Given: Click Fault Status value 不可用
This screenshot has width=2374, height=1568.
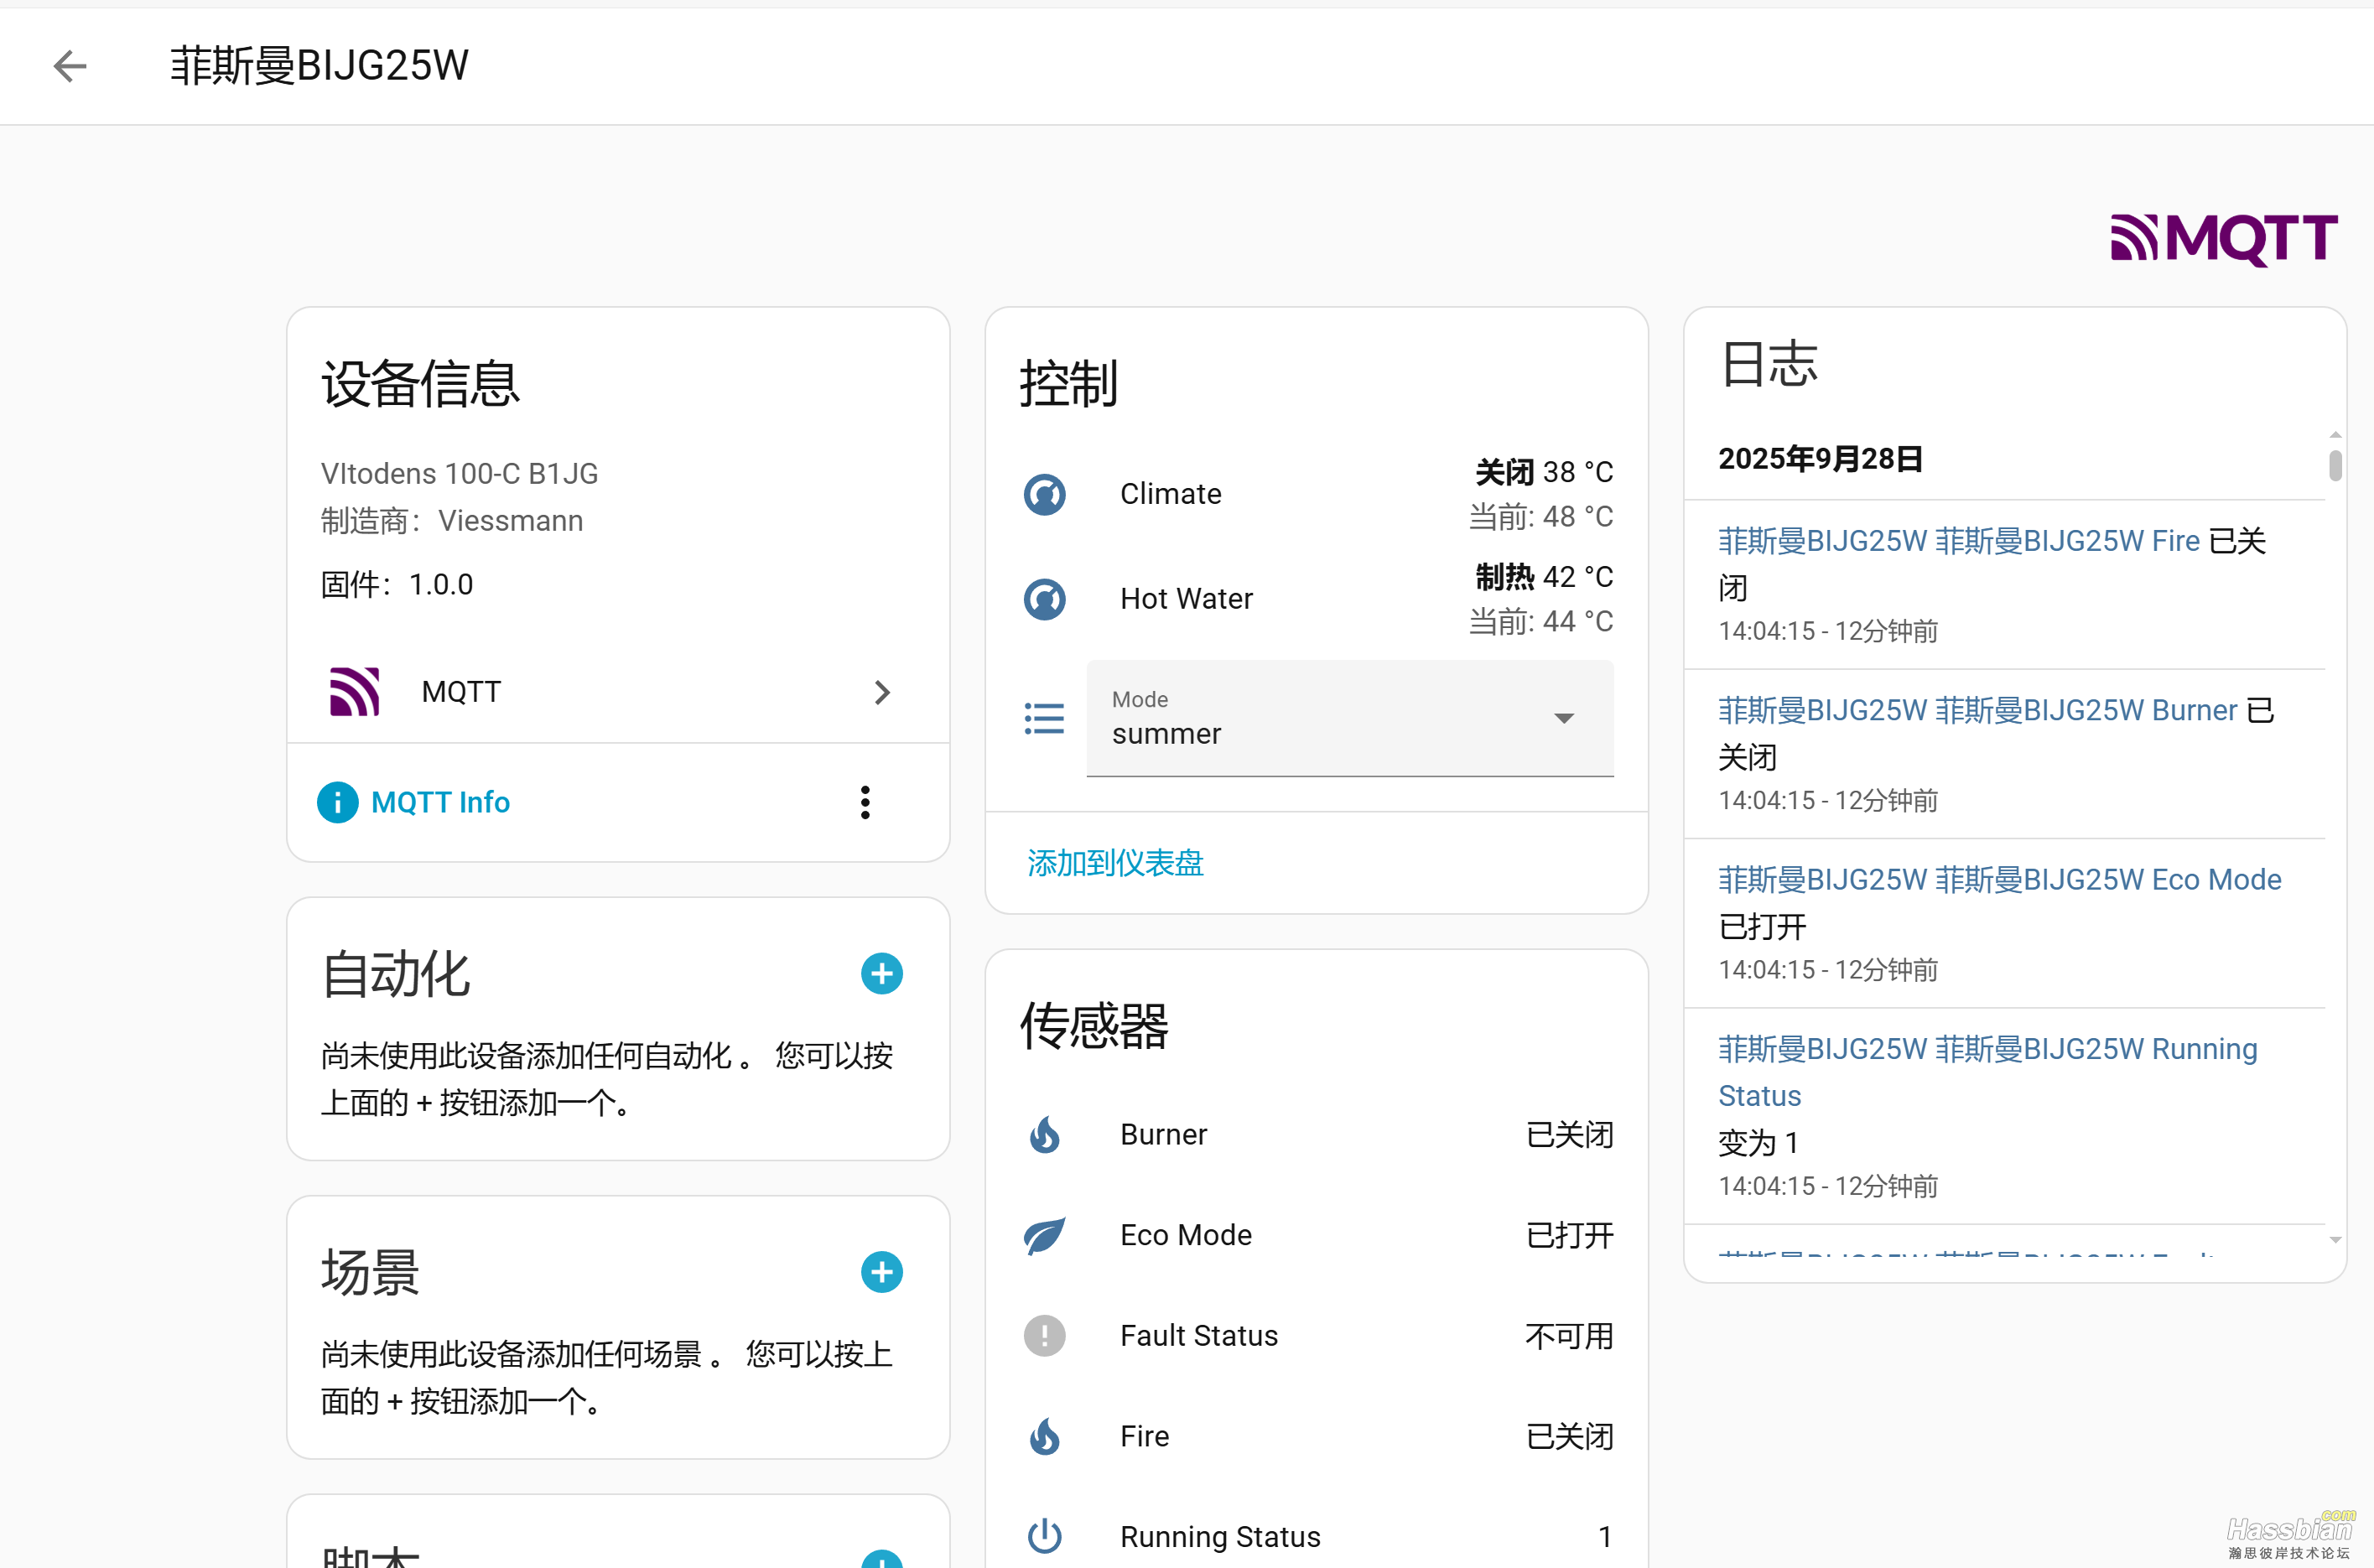Looking at the screenshot, I should [x=1570, y=1336].
